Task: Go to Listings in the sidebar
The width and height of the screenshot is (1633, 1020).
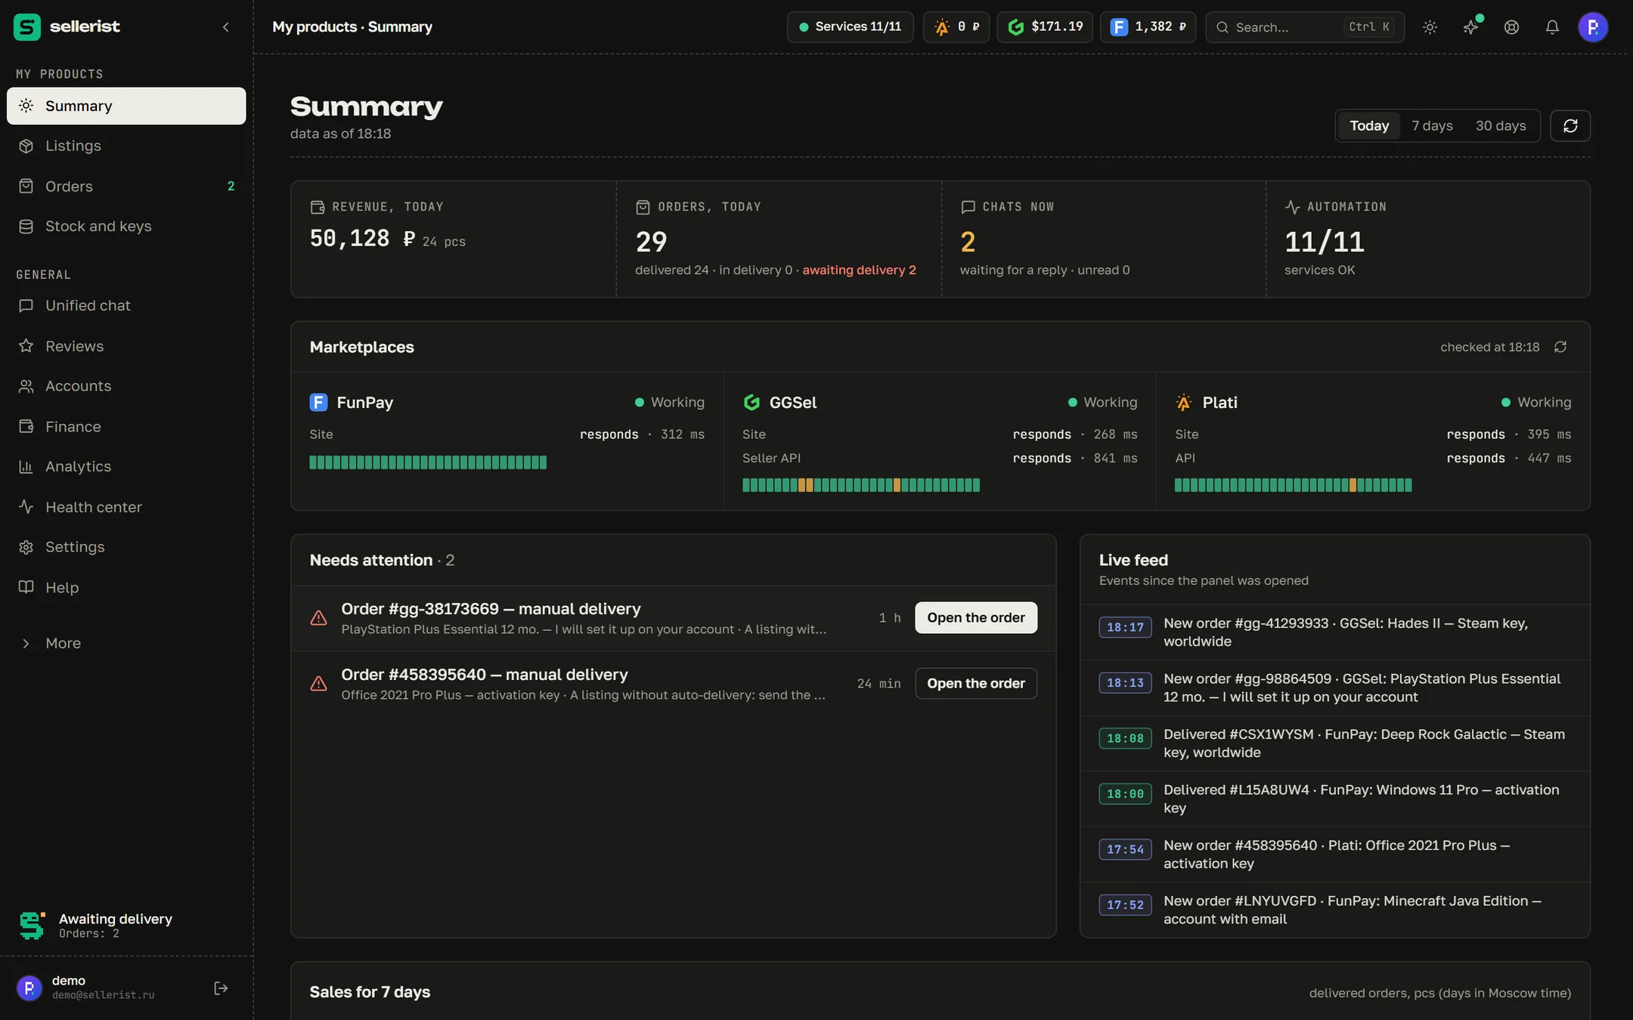Action: 126,146
